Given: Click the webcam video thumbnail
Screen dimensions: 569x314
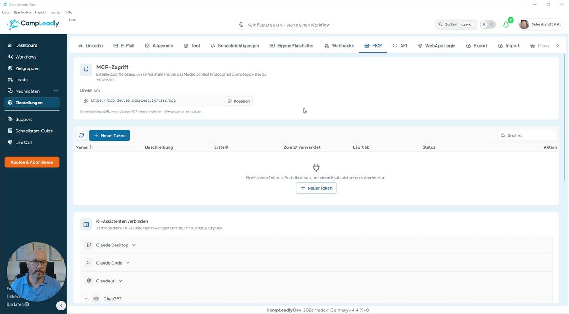Looking at the screenshot, I should tap(36, 272).
